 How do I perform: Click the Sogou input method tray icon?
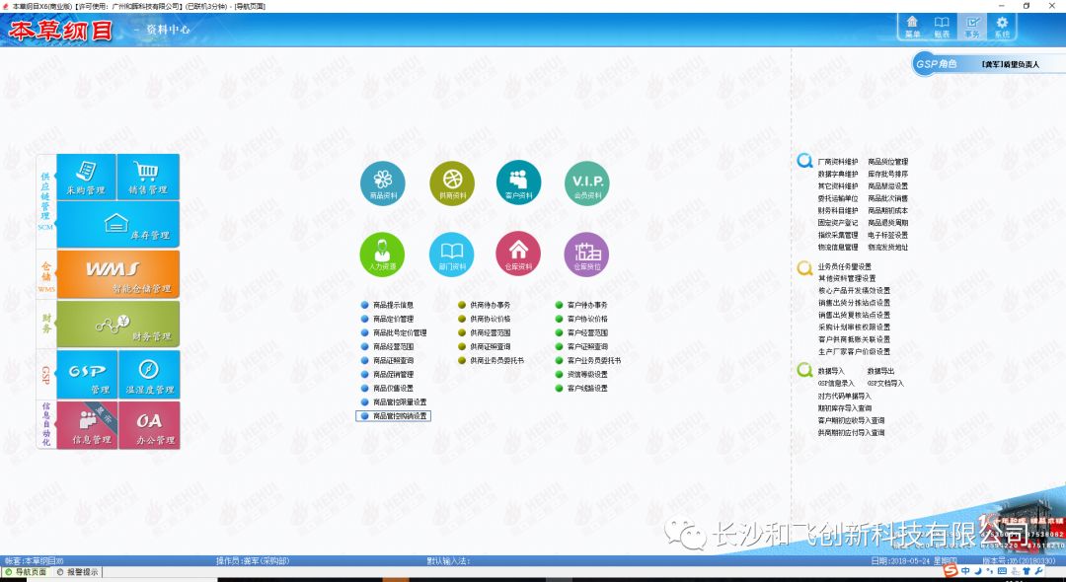coord(952,571)
